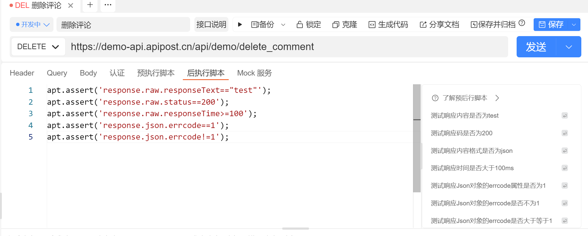Click code line 4 errcode==1 assertion
The image size is (588, 236).
pyautogui.click(x=138, y=126)
